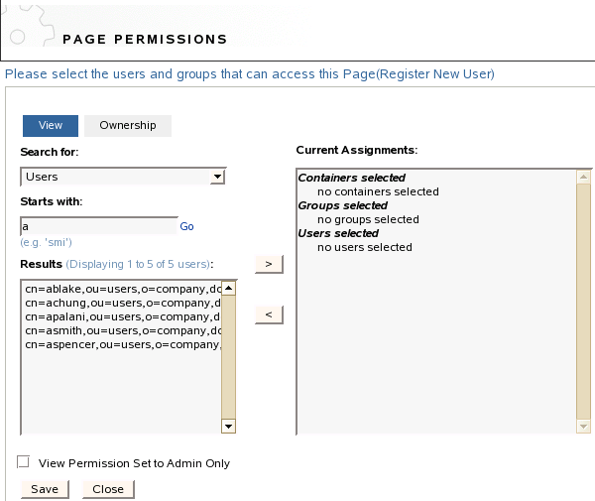595x501 pixels.
Task: Select cn=aspencer in results list
Action: coord(122,344)
